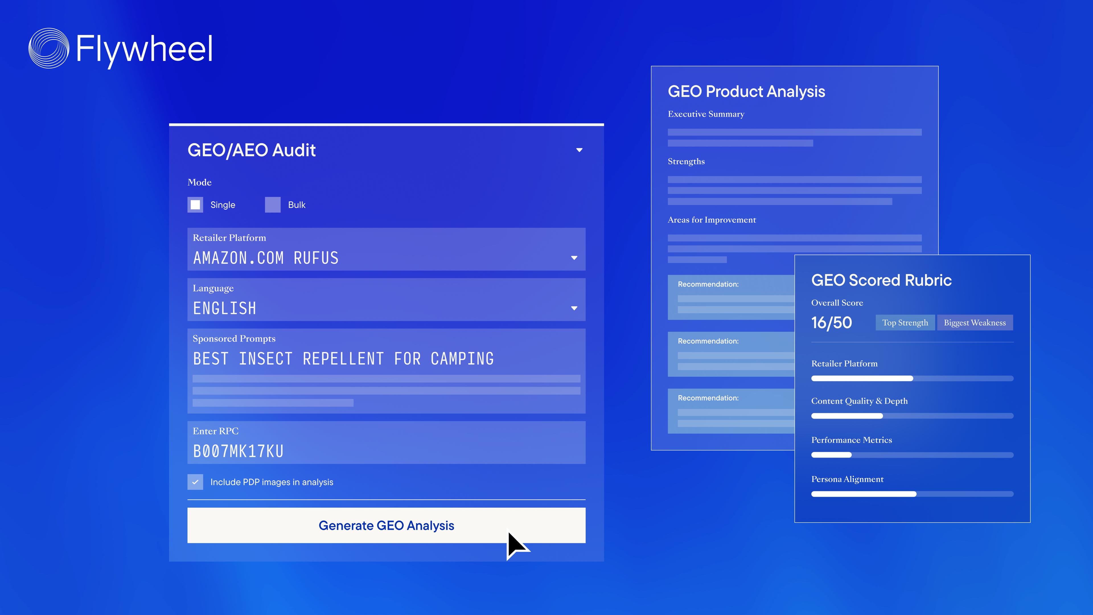Click the Performance Metrics score bar
The image size is (1093, 615).
912,455
